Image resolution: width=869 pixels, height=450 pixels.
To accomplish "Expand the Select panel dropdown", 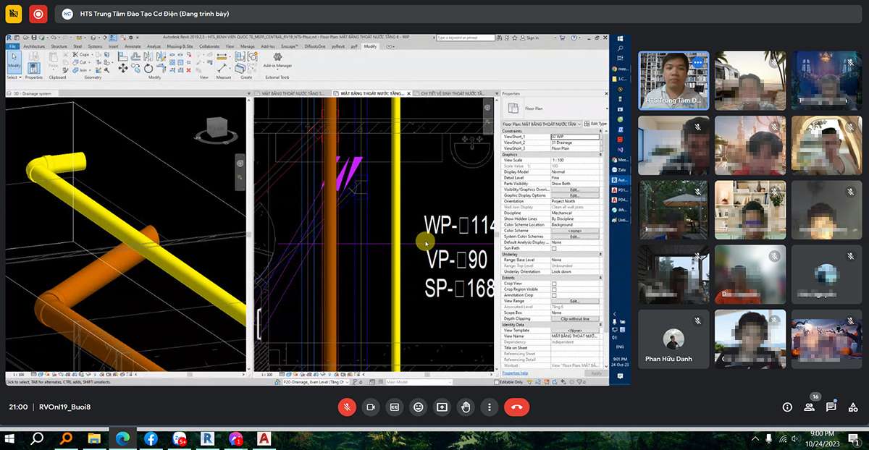I will 14,77.
